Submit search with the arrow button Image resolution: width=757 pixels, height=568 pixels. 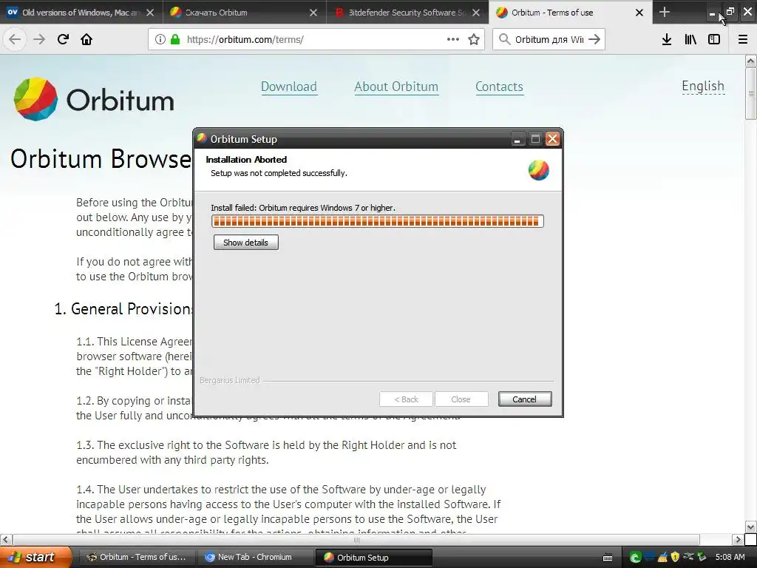594,39
